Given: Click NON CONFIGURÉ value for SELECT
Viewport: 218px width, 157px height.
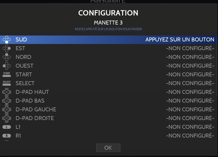Looking at the screenshot, I should click(x=190, y=83).
